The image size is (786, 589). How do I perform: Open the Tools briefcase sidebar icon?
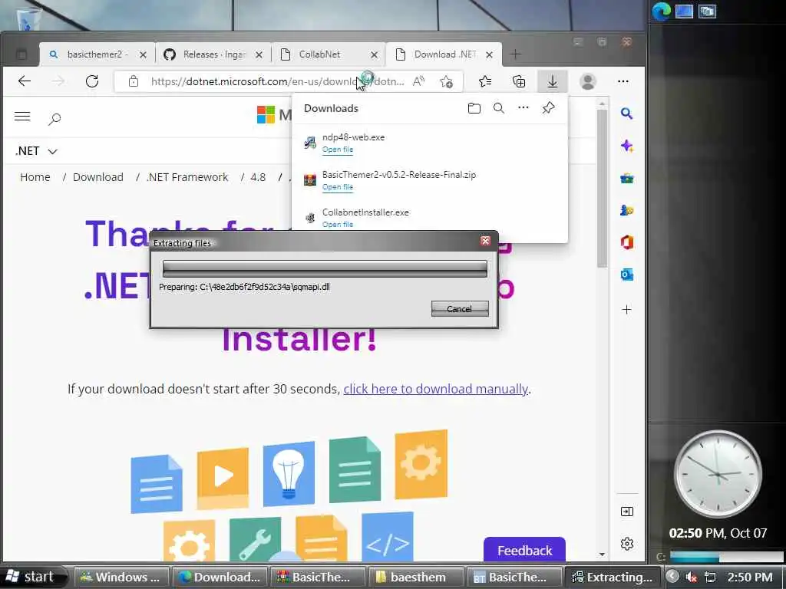pyautogui.click(x=626, y=178)
